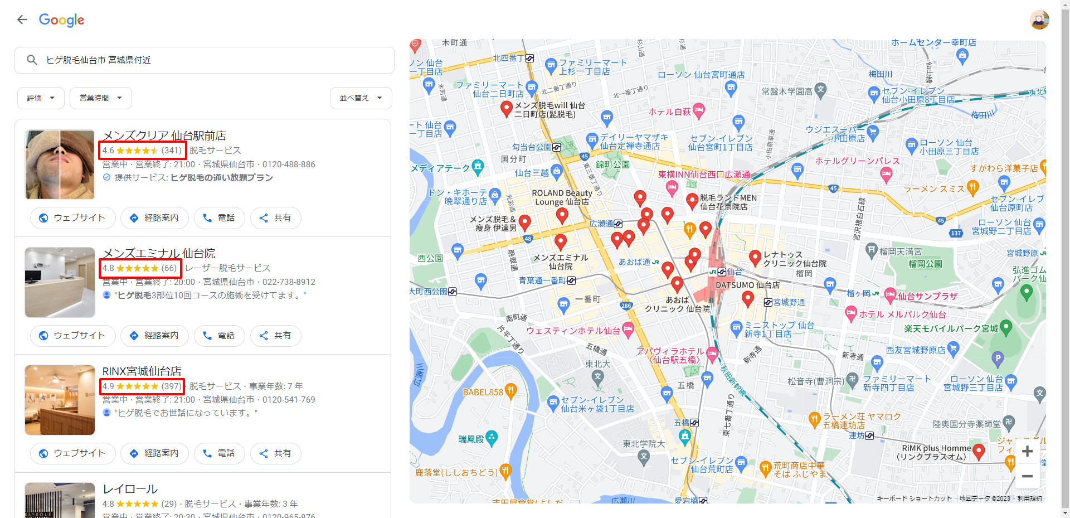Visit website for メンズクリア 仙台駅前店
The height and width of the screenshot is (518, 1070).
[72, 218]
